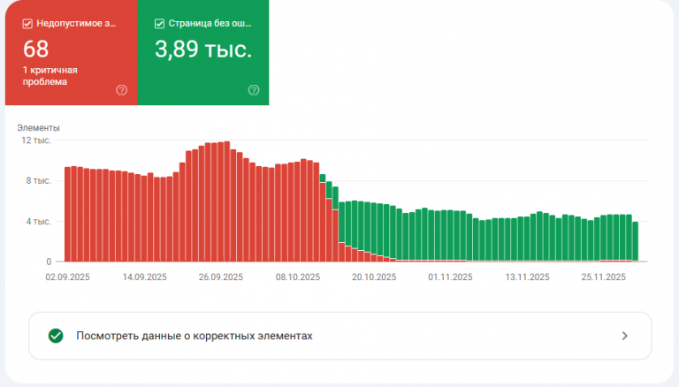Click the tallest red bar in the chart
The image size is (679, 387).
[x=227, y=201]
